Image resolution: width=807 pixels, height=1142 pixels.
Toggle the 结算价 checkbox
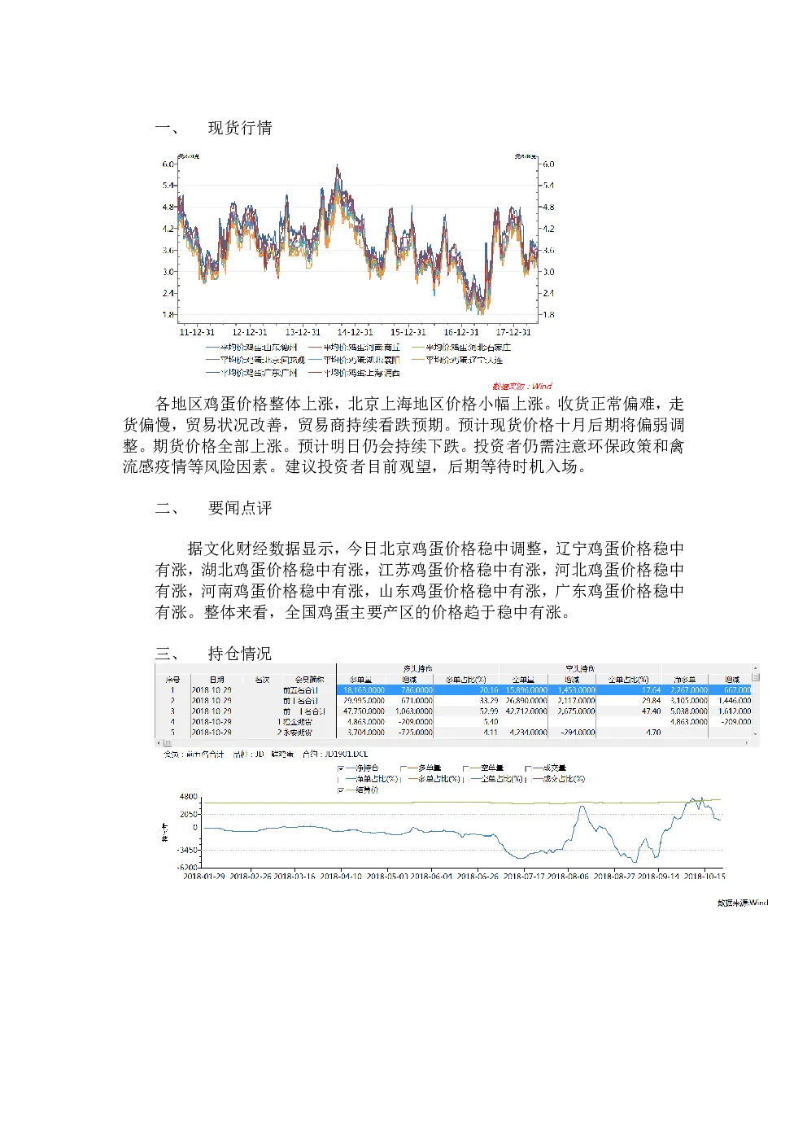coord(340,790)
